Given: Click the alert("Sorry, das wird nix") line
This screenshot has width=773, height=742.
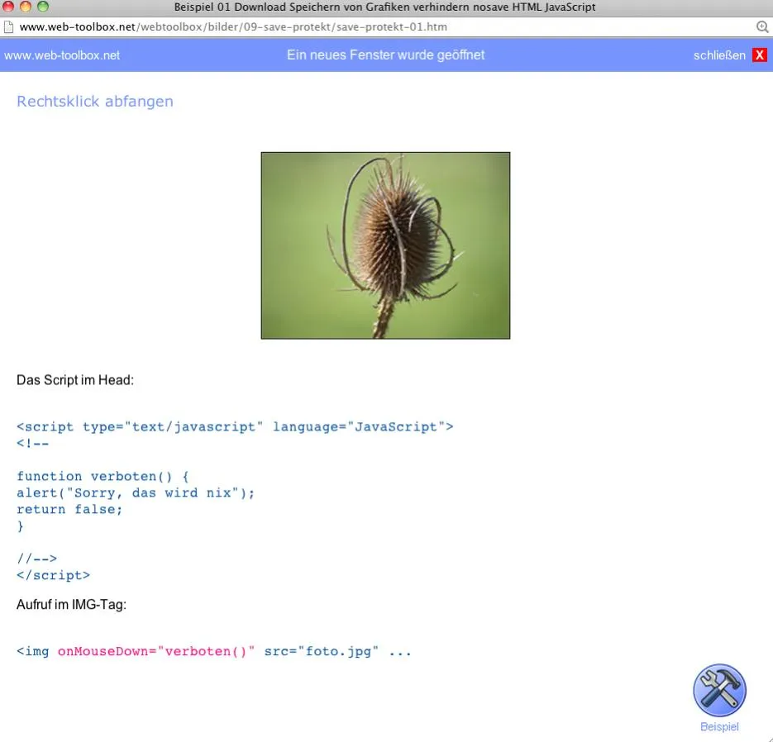Looking at the screenshot, I should pos(136,492).
